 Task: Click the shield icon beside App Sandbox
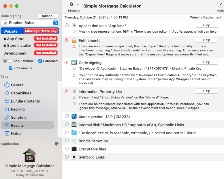[5, 61]
